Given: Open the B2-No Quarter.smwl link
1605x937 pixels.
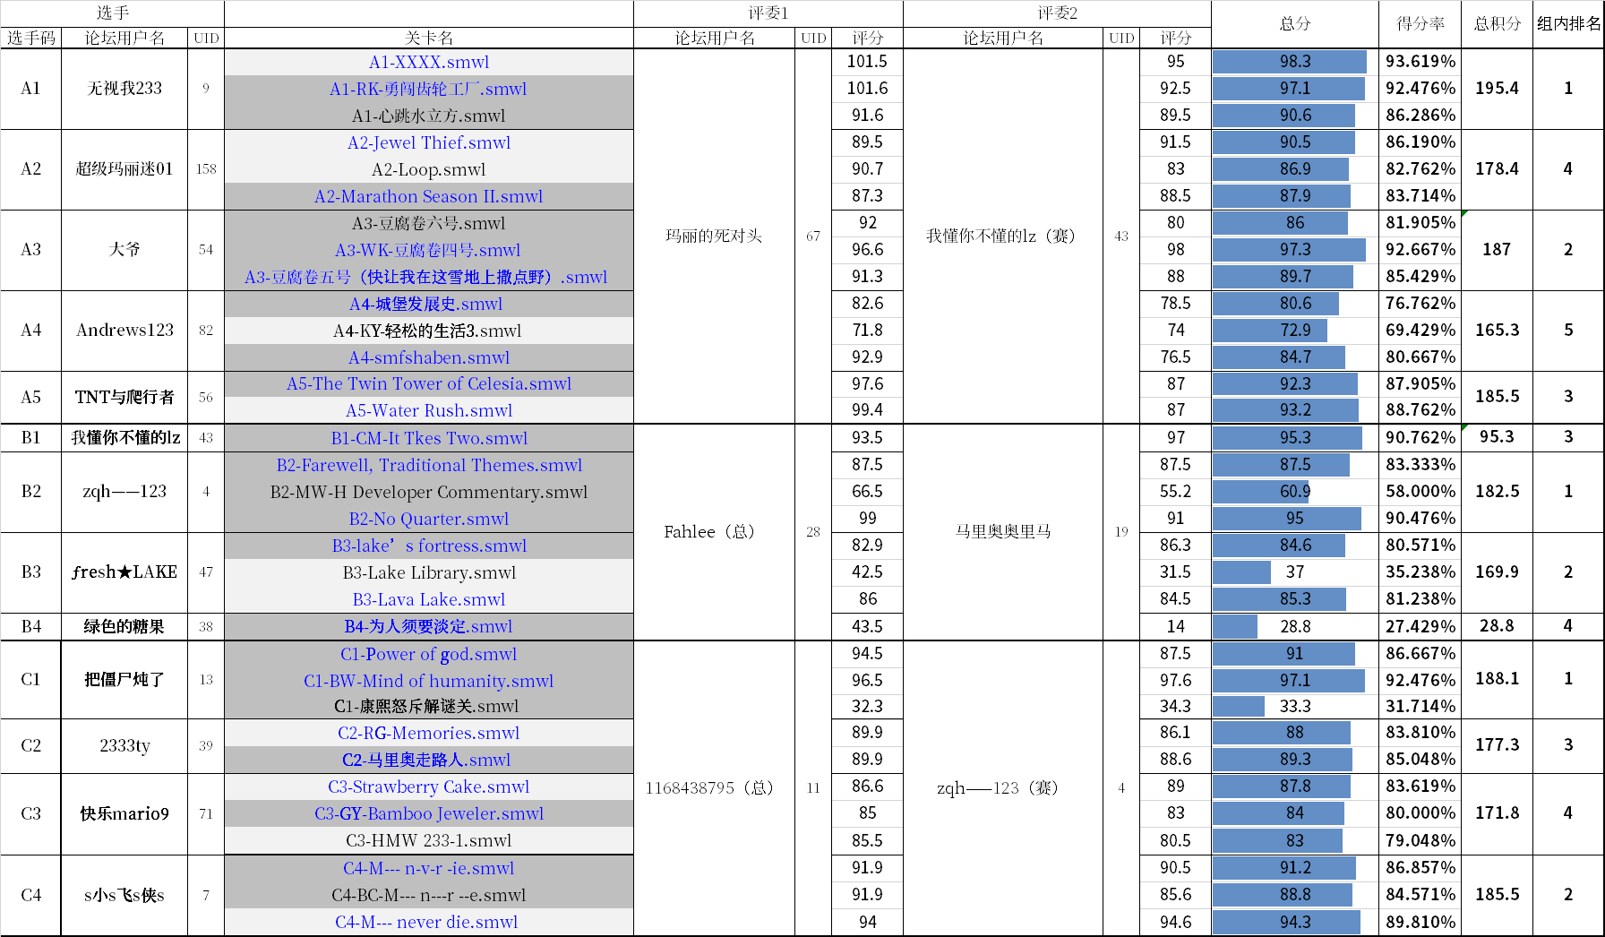Looking at the screenshot, I should 429,519.
